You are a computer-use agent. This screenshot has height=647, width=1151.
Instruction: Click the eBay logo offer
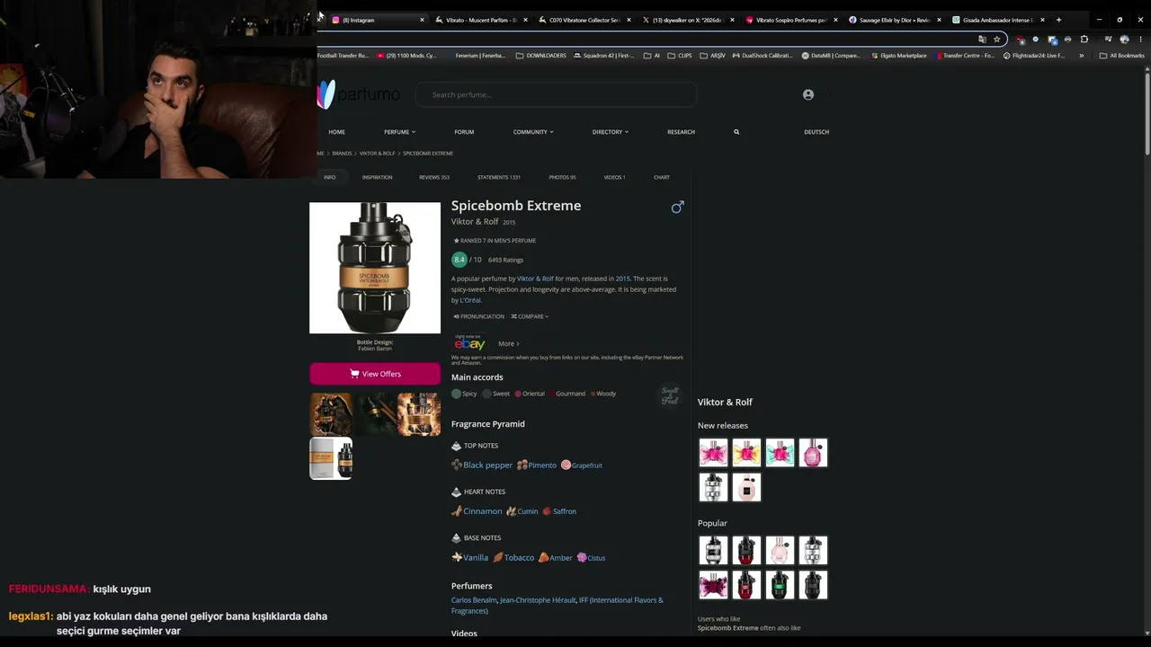point(469,342)
